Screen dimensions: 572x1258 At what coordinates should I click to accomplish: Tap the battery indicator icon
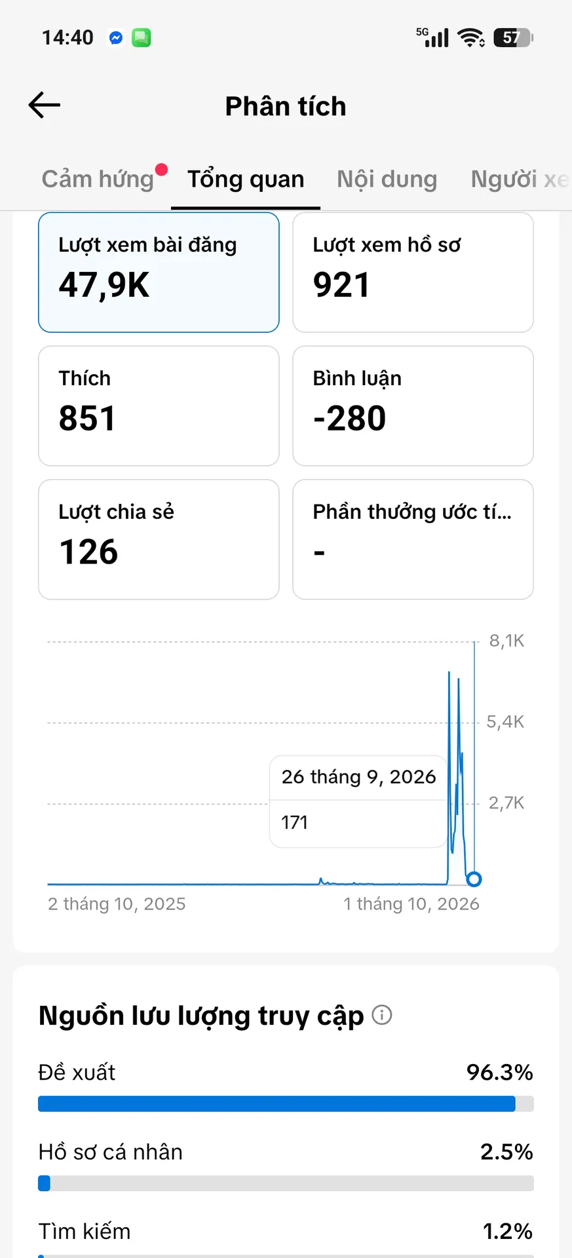point(514,38)
